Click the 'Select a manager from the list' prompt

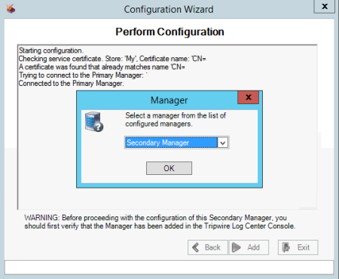point(176,120)
